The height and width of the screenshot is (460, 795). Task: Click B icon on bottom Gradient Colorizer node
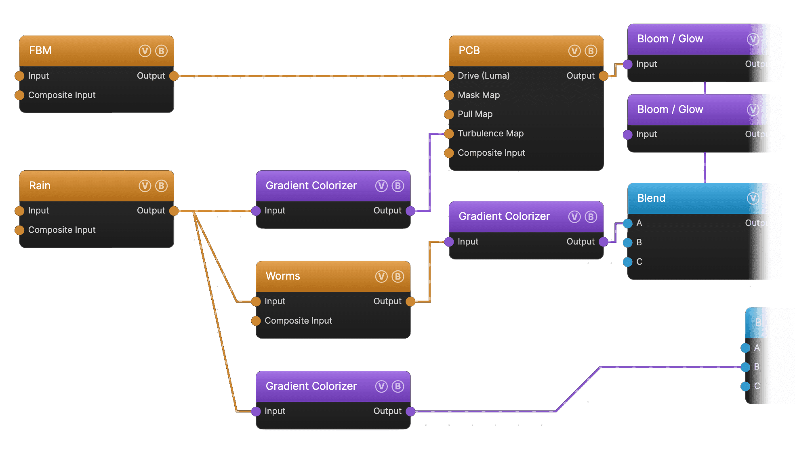pyautogui.click(x=398, y=387)
